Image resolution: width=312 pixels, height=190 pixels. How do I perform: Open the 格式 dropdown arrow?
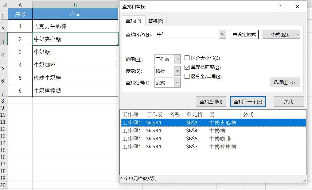click(298, 34)
